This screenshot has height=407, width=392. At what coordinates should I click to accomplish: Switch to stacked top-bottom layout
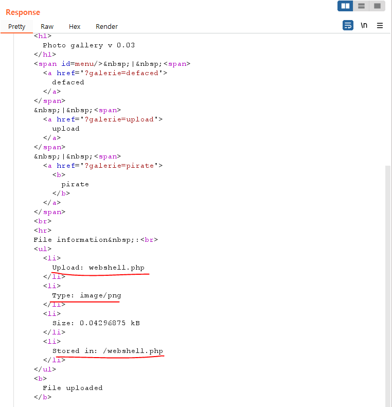coord(361,6)
